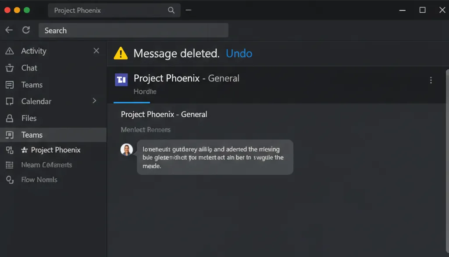Click the Activity bell icon in sidebar

[x=9, y=51]
